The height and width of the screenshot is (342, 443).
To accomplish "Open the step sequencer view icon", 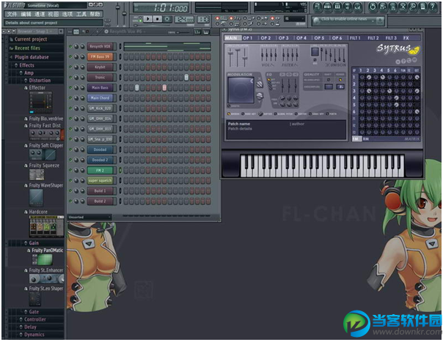I will point(327,7).
